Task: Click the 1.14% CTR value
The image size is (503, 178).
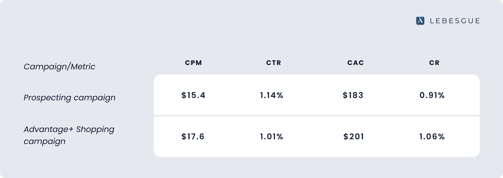Action: click(x=272, y=95)
